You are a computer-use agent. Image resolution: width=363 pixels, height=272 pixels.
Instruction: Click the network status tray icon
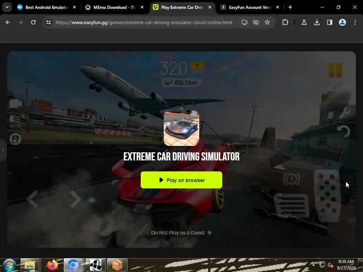pos(322,265)
